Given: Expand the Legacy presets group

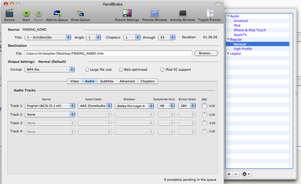Looking at the screenshot, I should point(228,53).
